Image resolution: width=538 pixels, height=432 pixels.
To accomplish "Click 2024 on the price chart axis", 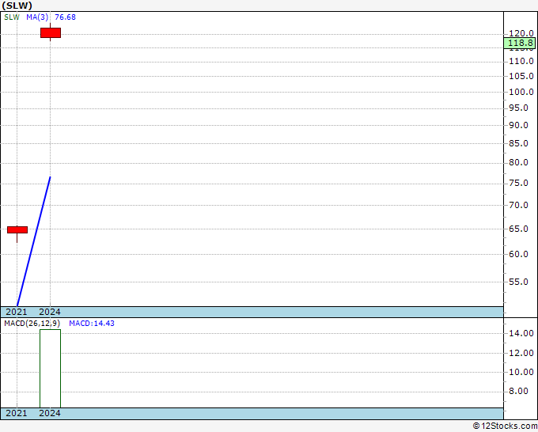I will point(50,312).
